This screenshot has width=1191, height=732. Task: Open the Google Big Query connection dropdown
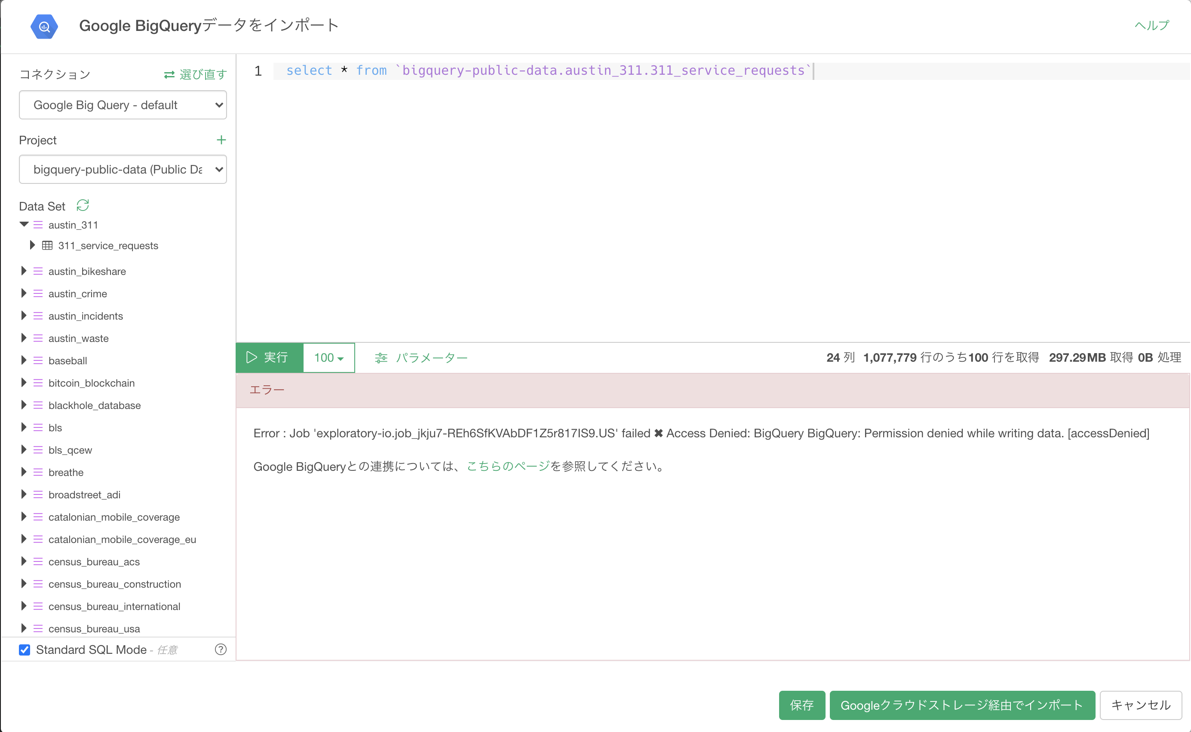coord(123,105)
